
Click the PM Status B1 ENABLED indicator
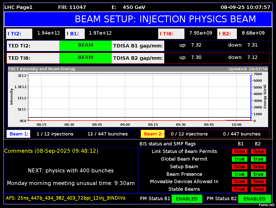coord(187,199)
